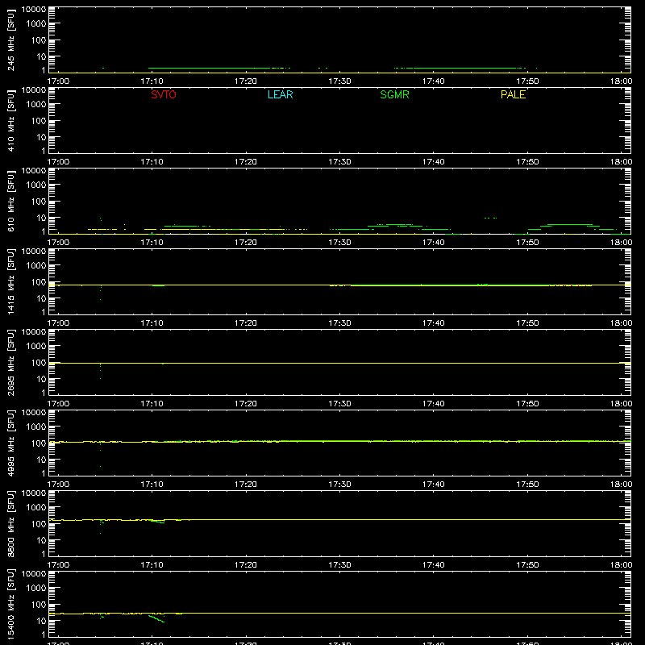Click 17:30 on the 4995 MHz time axis
Screen dimensions: 645x645
pyautogui.click(x=339, y=485)
